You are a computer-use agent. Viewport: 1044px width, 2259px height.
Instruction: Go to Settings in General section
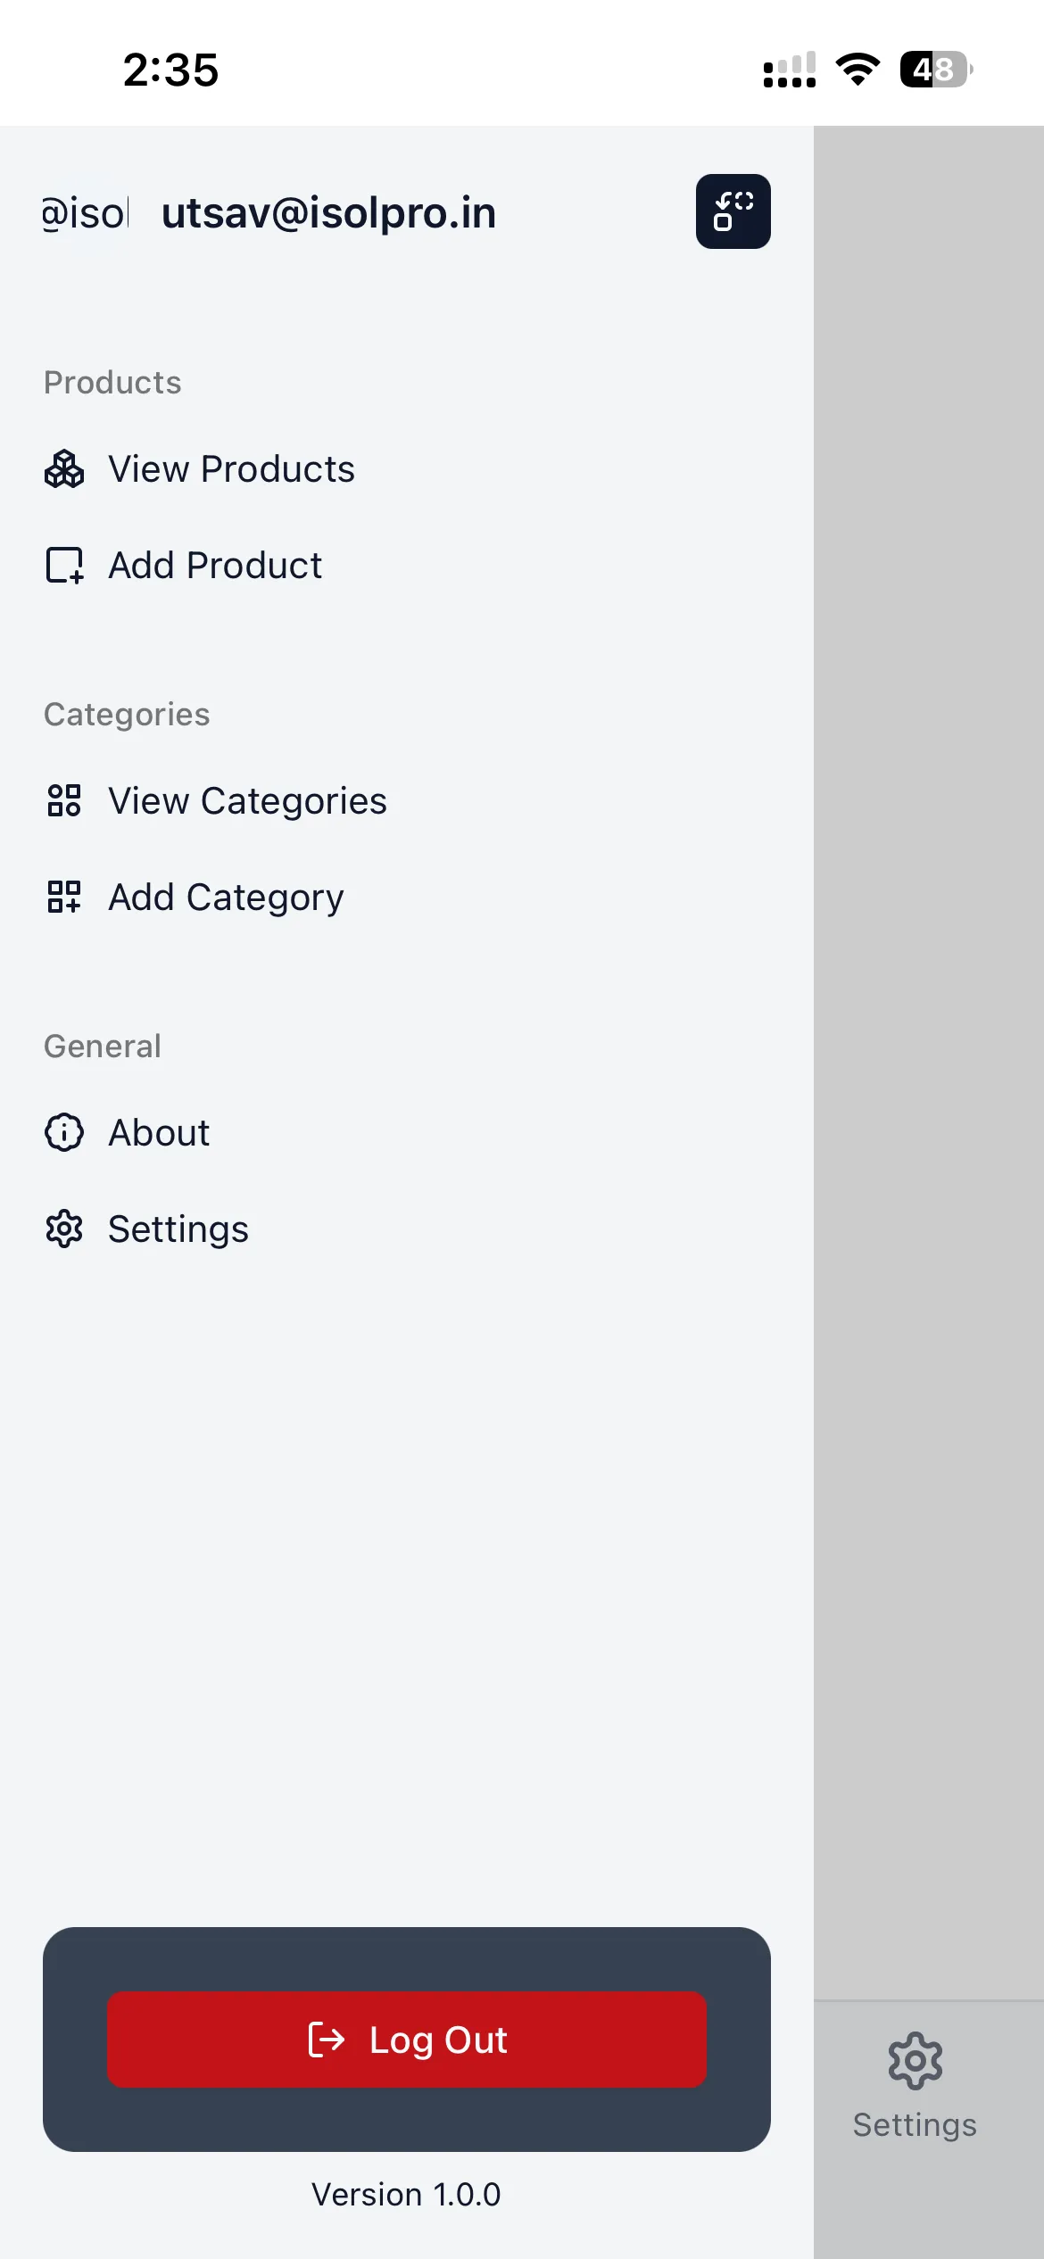(178, 1229)
